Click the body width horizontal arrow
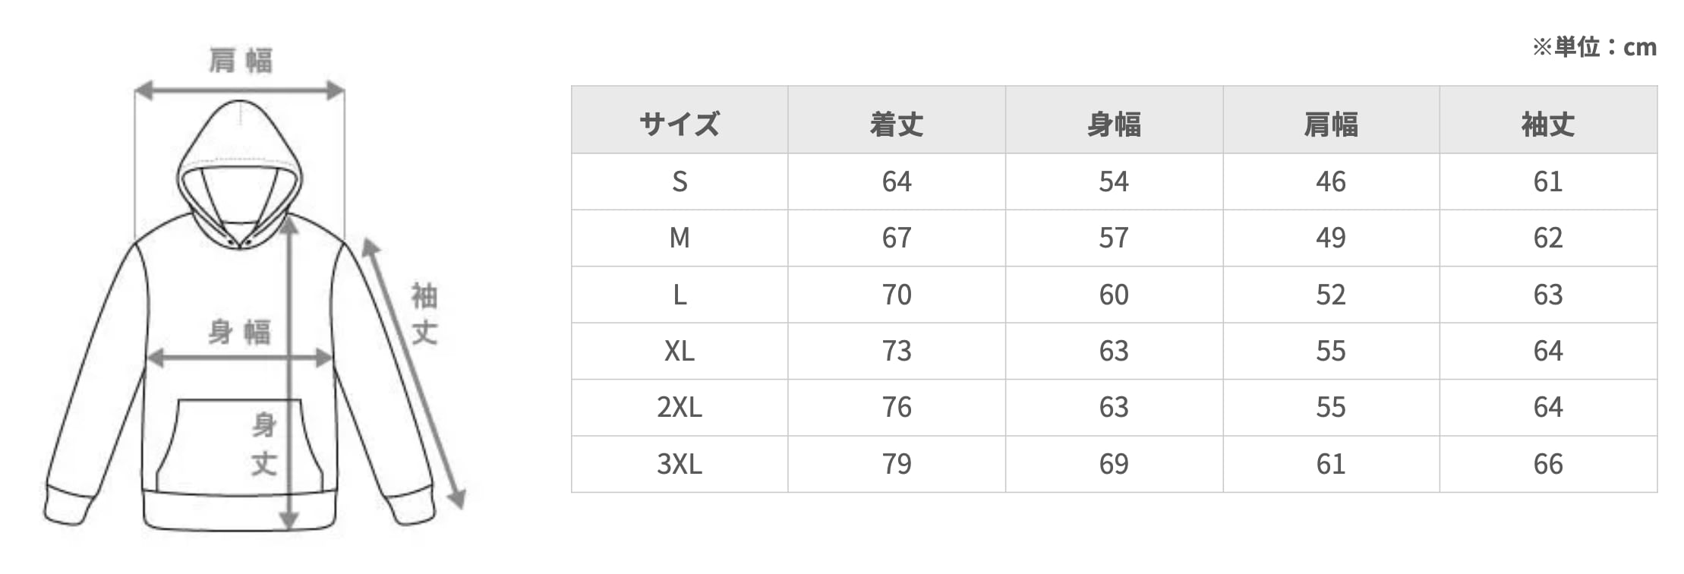1684x574 pixels. point(239,358)
